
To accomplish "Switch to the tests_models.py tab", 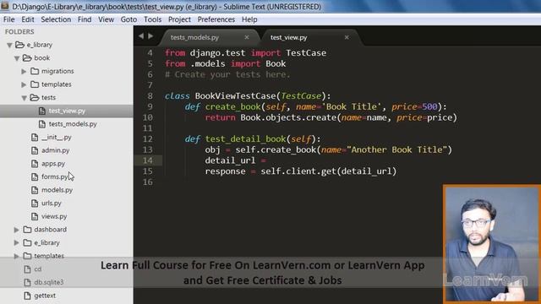I will click(x=209, y=37).
